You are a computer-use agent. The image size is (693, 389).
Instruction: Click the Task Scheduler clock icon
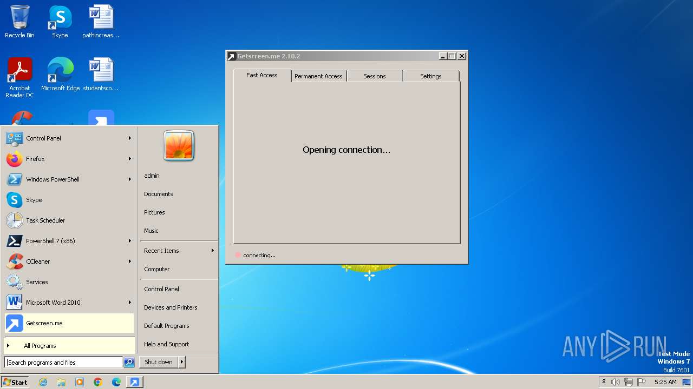coord(15,220)
